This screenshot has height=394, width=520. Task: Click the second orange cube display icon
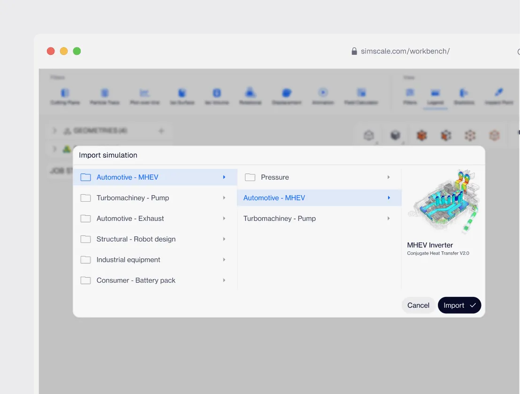coord(446,135)
